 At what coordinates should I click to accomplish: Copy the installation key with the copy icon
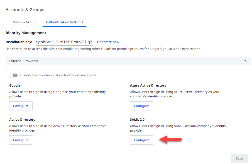tap(90, 42)
